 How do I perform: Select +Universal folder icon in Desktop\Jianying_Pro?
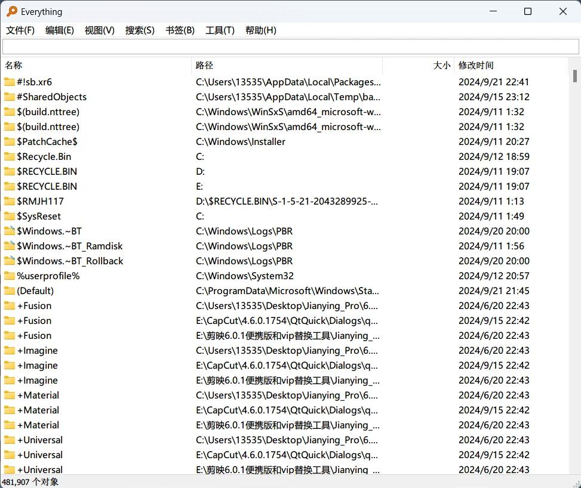tap(10, 440)
